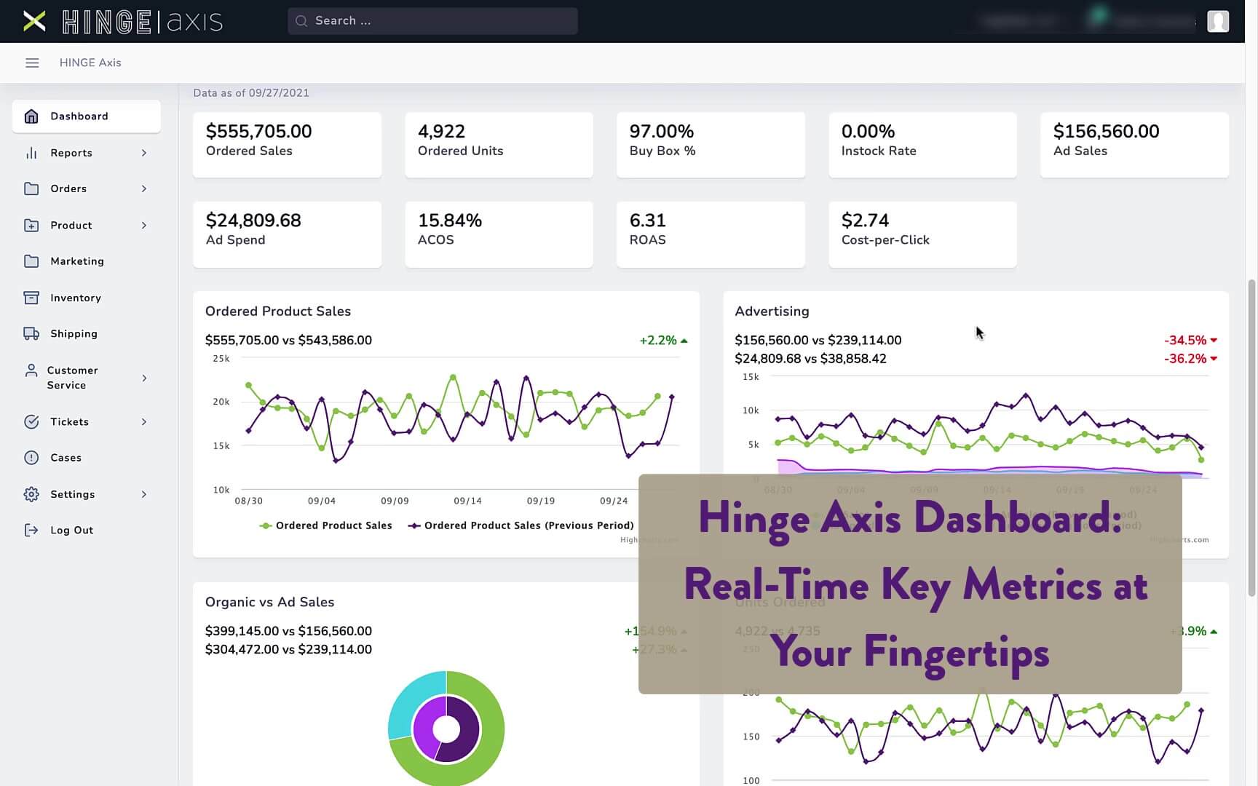Click the Customer Service person icon
This screenshot has height=786, width=1258.
pos(31,370)
